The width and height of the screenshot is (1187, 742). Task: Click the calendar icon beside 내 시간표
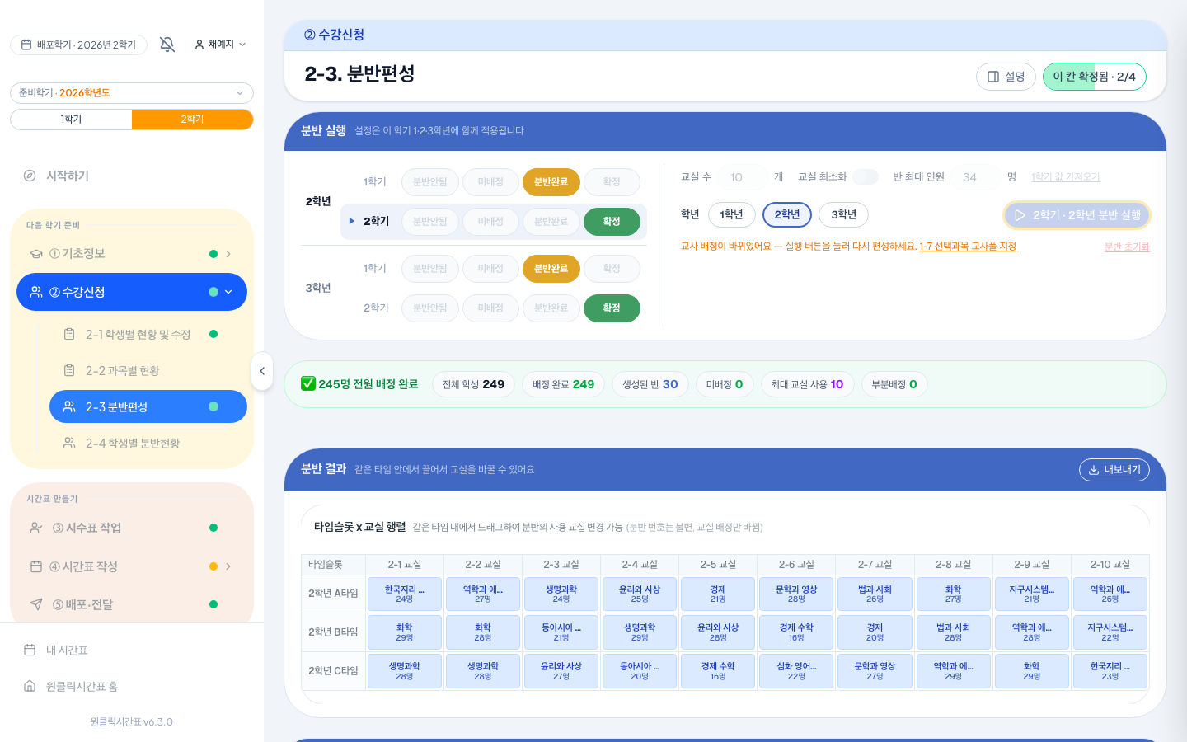[x=30, y=650]
